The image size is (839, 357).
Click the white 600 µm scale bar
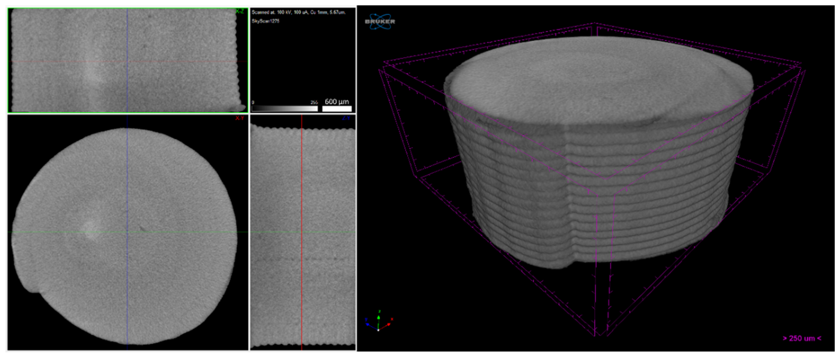(337, 109)
